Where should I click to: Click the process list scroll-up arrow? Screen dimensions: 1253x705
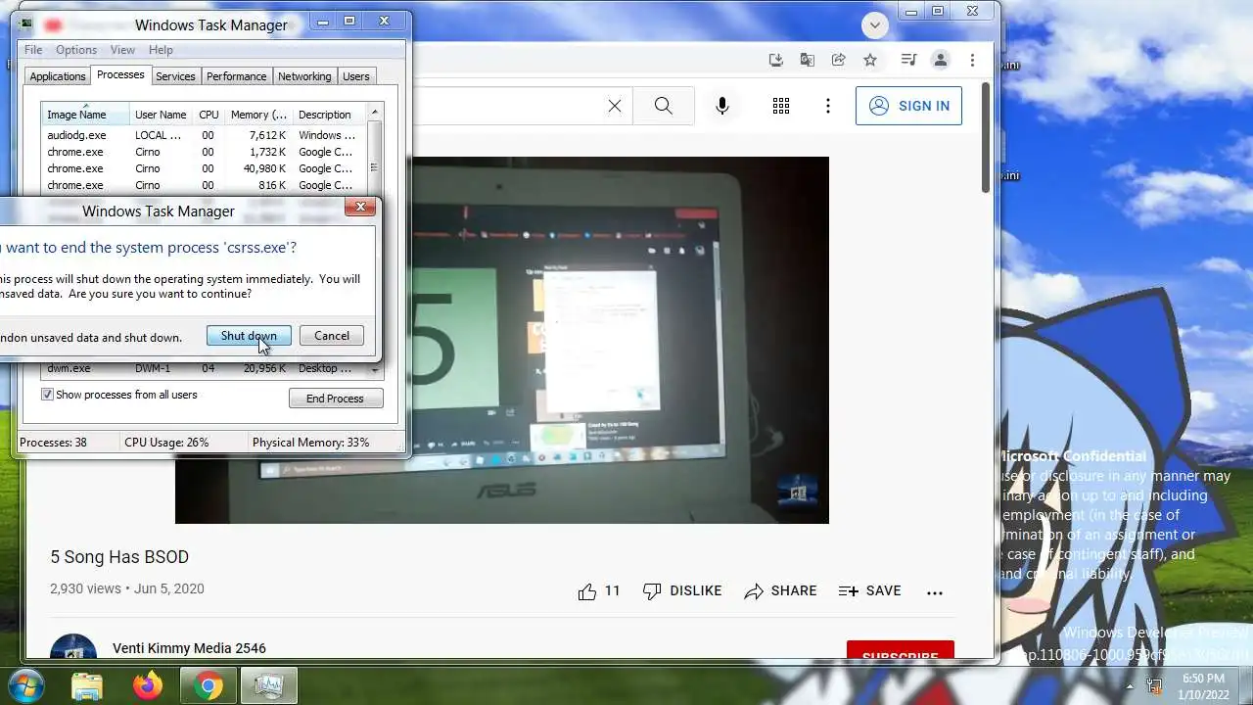click(x=374, y=113)
